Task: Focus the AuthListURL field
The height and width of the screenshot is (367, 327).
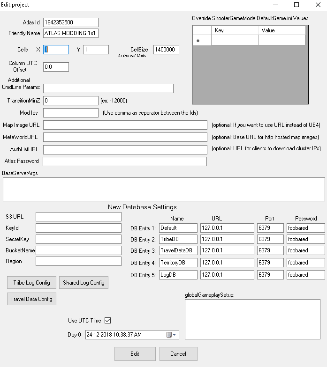Action: click(x=125, y=150)
